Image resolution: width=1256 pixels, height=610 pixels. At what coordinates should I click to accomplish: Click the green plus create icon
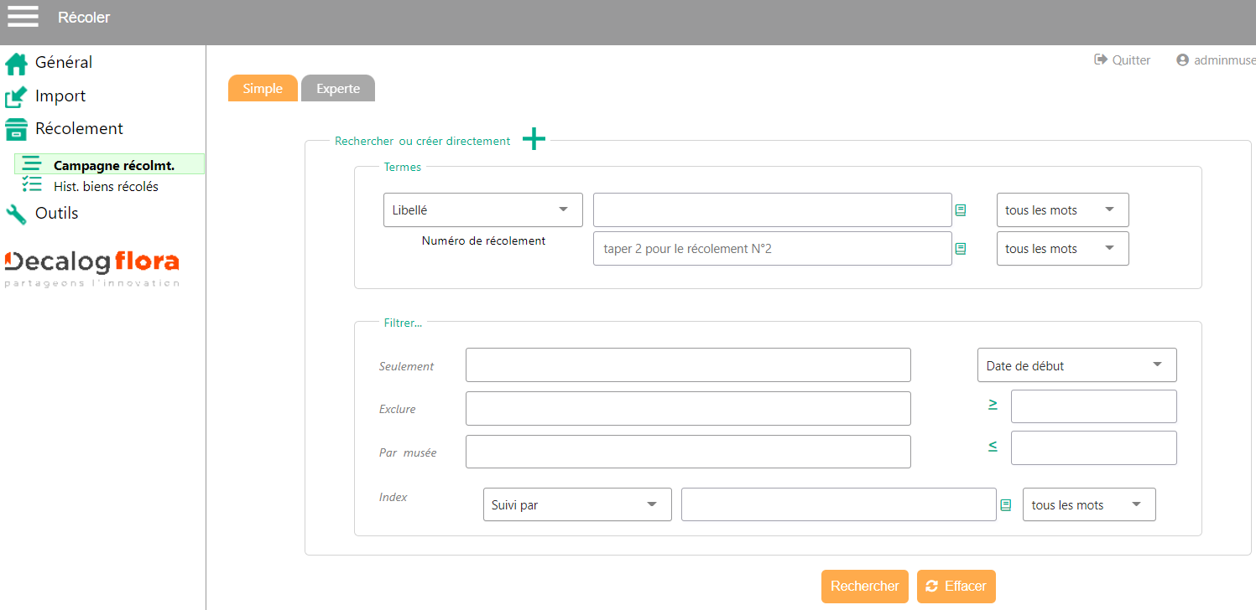tap(534, 140)
